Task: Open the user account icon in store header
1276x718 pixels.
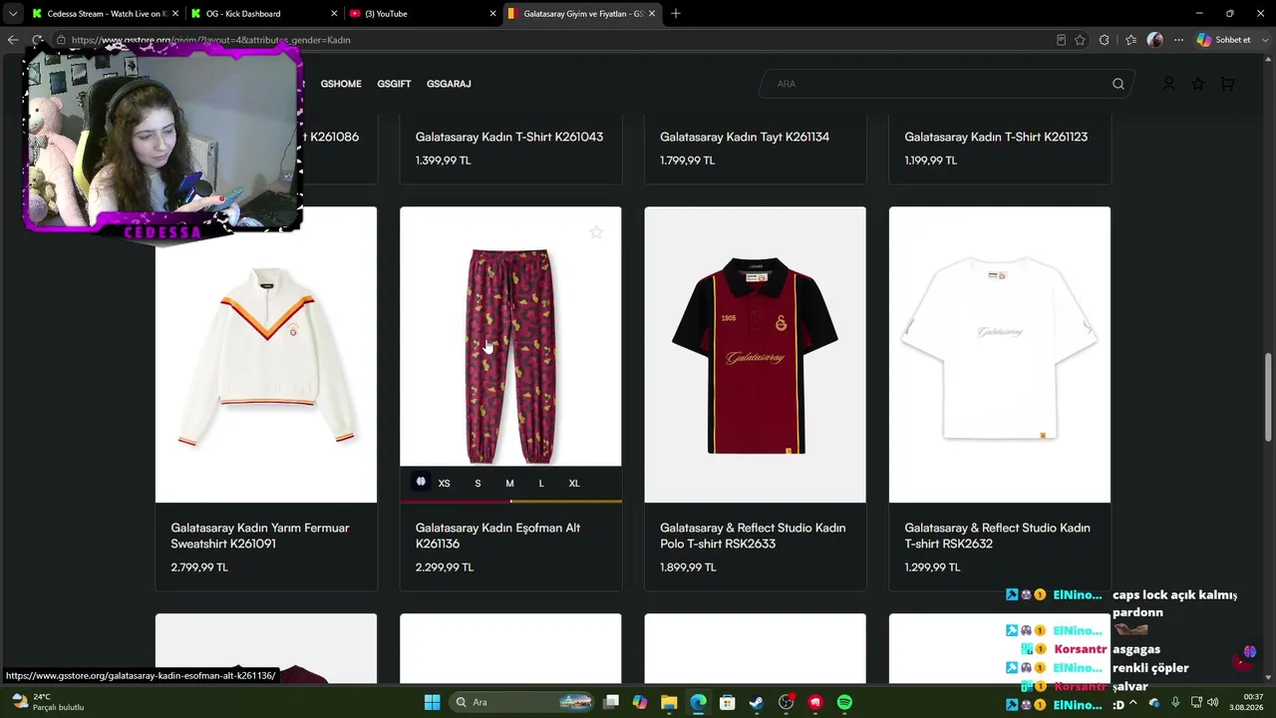Action: (x=1169, y=84)
